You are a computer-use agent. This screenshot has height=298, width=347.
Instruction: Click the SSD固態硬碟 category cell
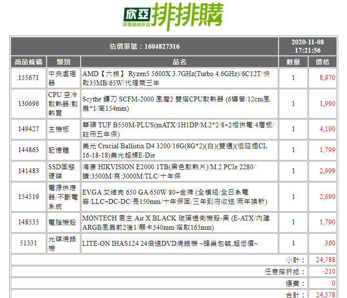click(x=63, y=171)
